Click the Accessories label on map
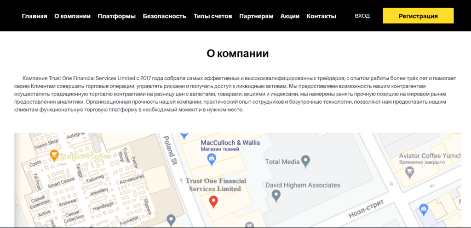The image size is (471, 228). (132, 179)
